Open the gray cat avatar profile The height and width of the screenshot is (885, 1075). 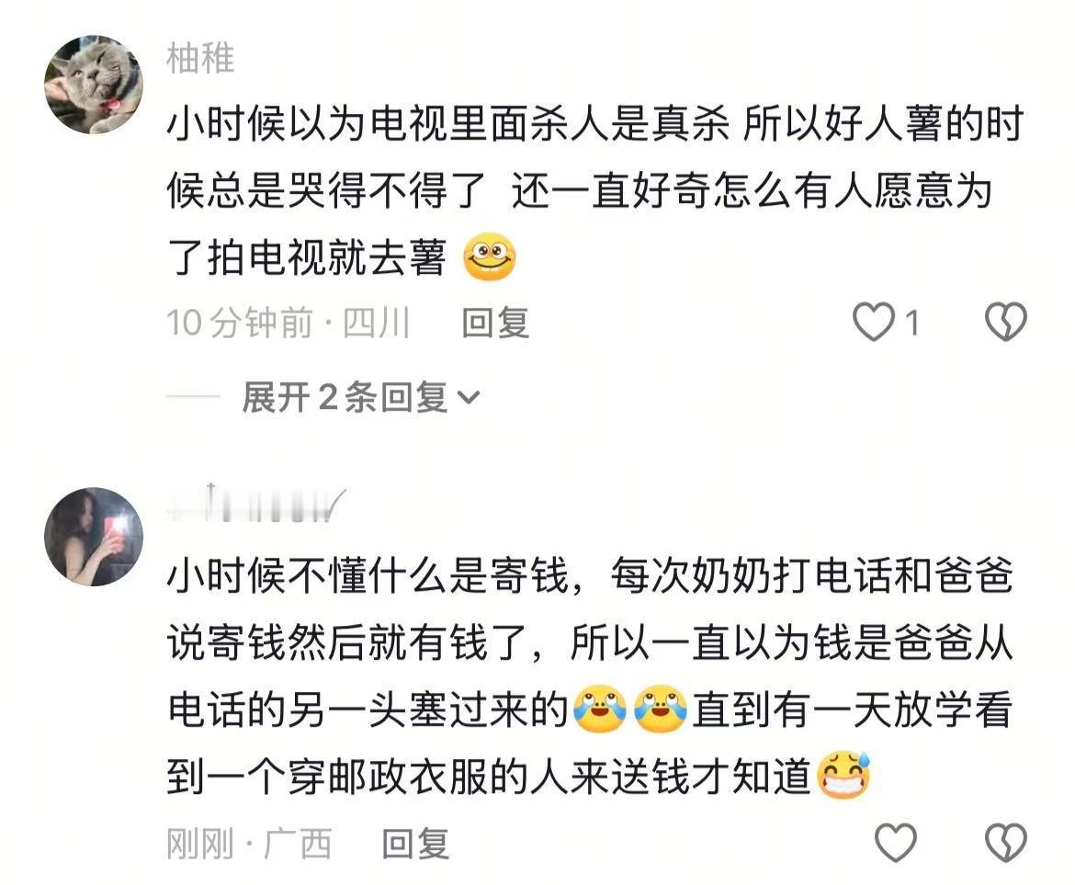pos(94,85)
